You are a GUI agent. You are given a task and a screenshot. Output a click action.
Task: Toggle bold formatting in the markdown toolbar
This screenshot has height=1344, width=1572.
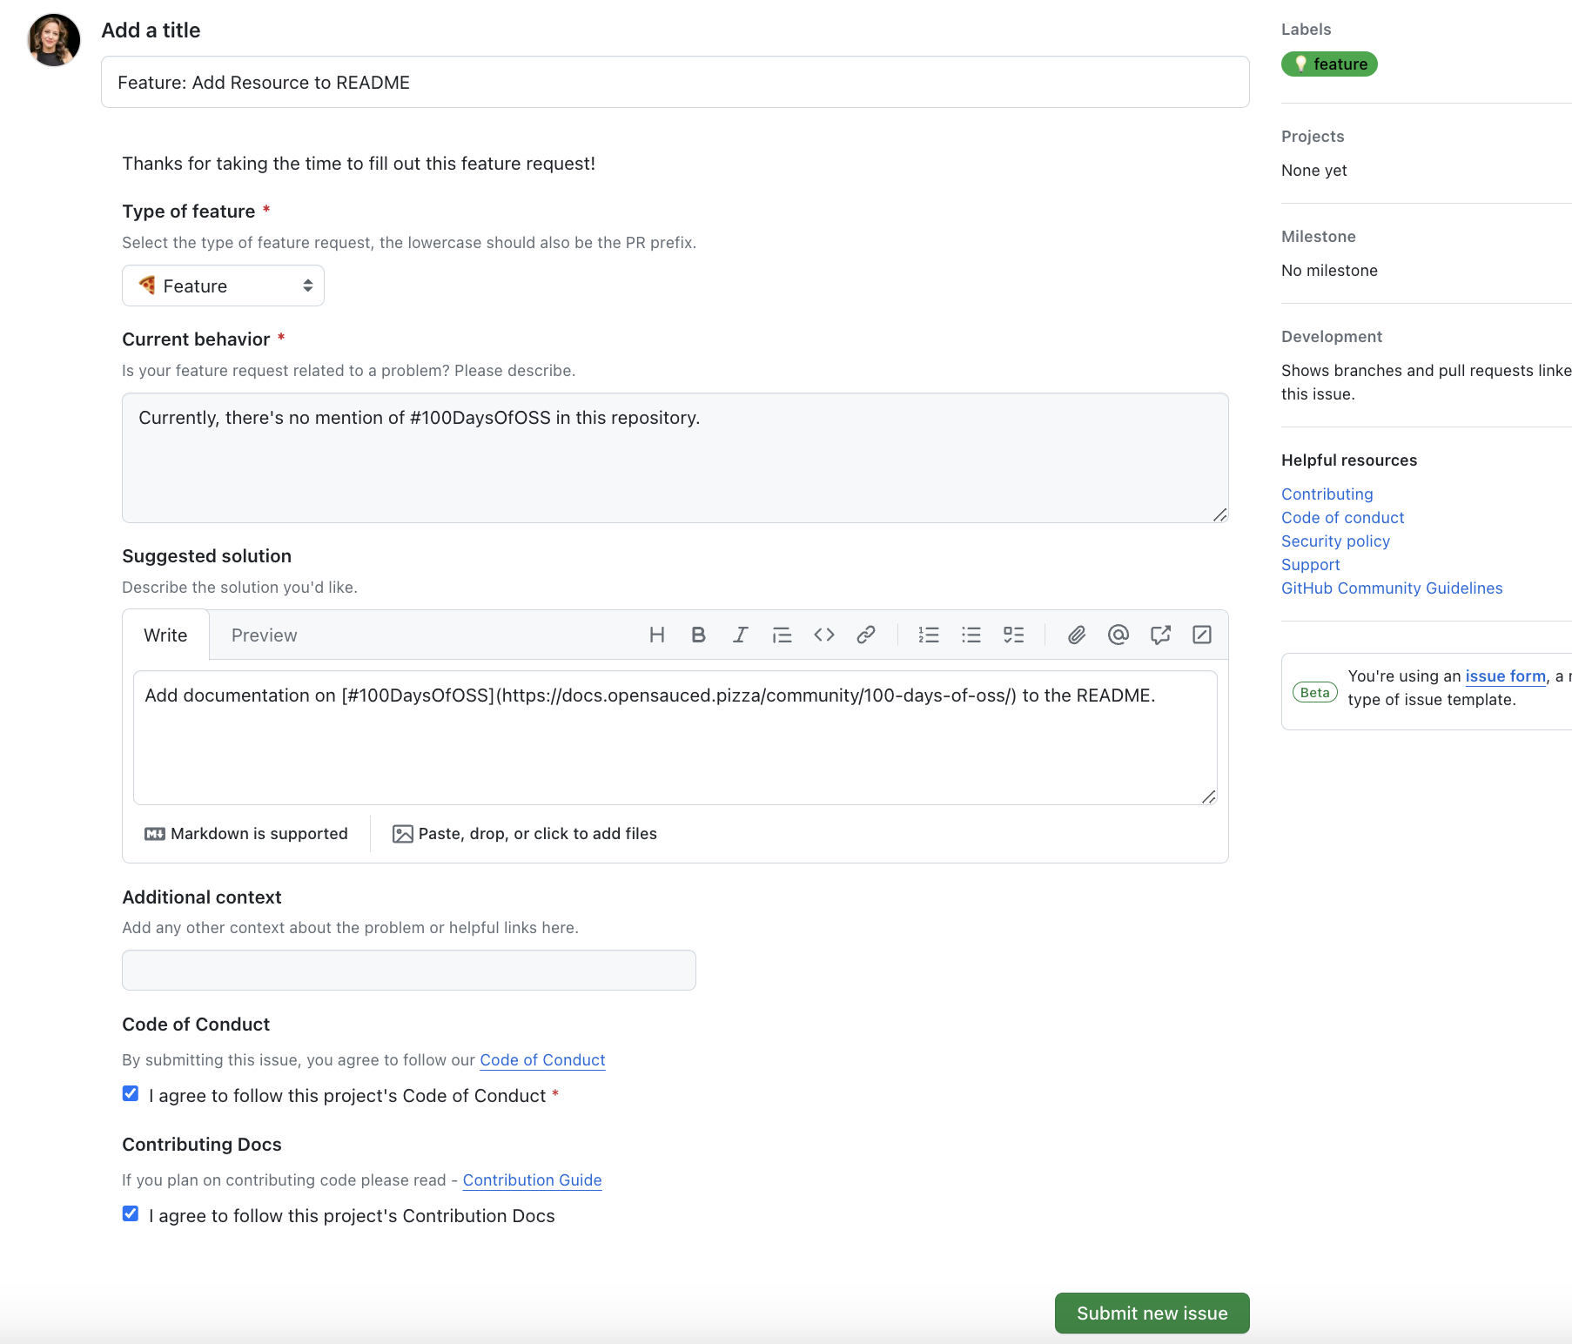click(x=698, y=635)
